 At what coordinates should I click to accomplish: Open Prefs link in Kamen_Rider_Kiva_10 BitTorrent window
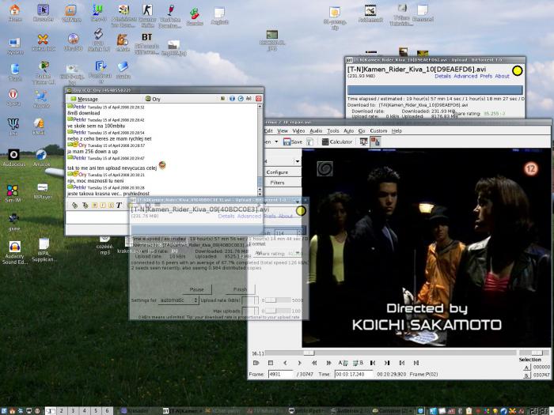point(486,76)
